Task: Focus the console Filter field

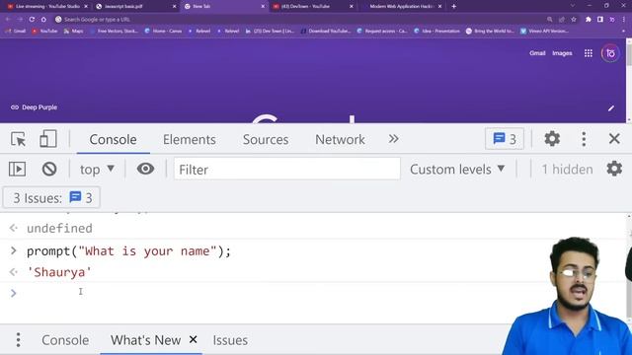Action: (287, 169)
